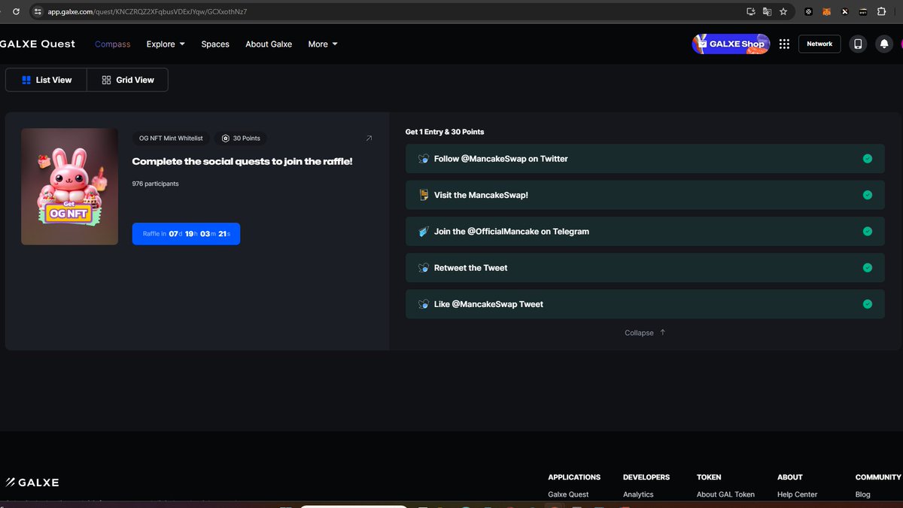This screenshot has width=903, height=508.
Task: Open notifications bell
Action: click(x=884, y=44)
